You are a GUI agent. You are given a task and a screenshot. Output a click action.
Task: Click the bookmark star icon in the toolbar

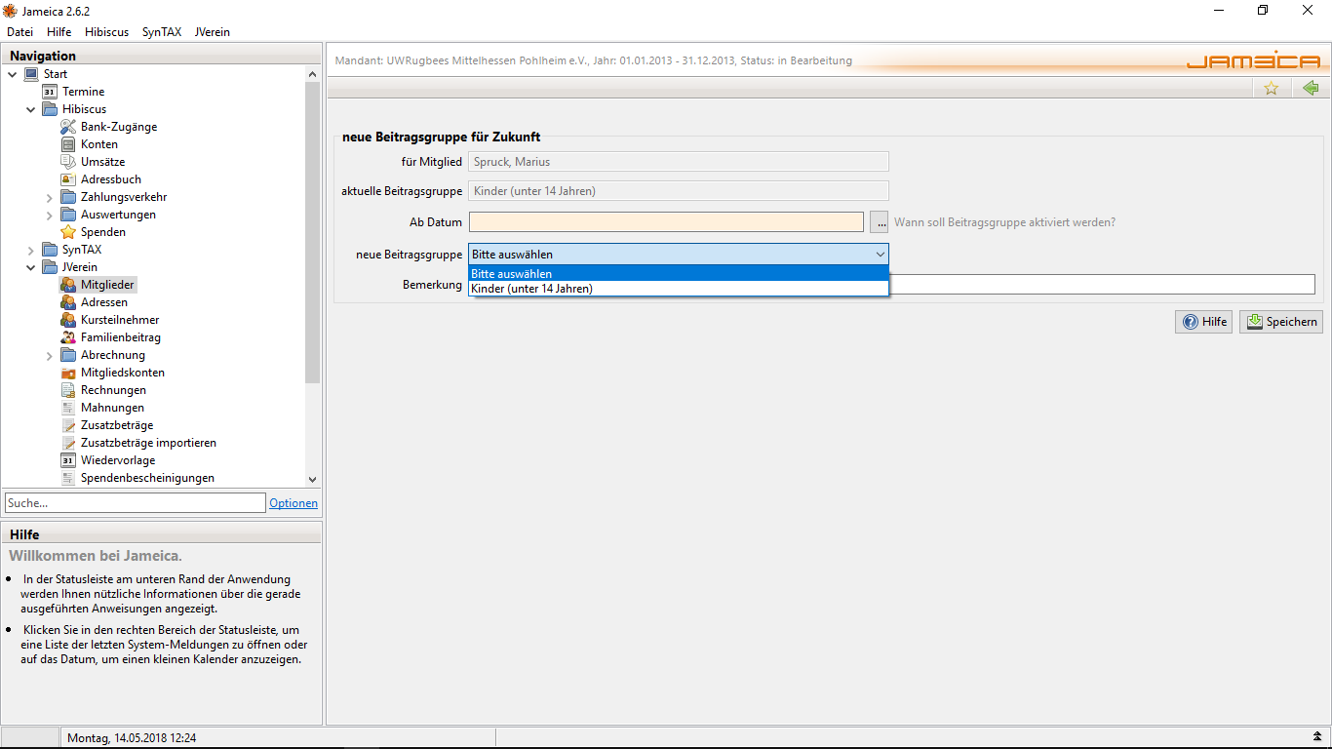click(x=1272, y=88)
